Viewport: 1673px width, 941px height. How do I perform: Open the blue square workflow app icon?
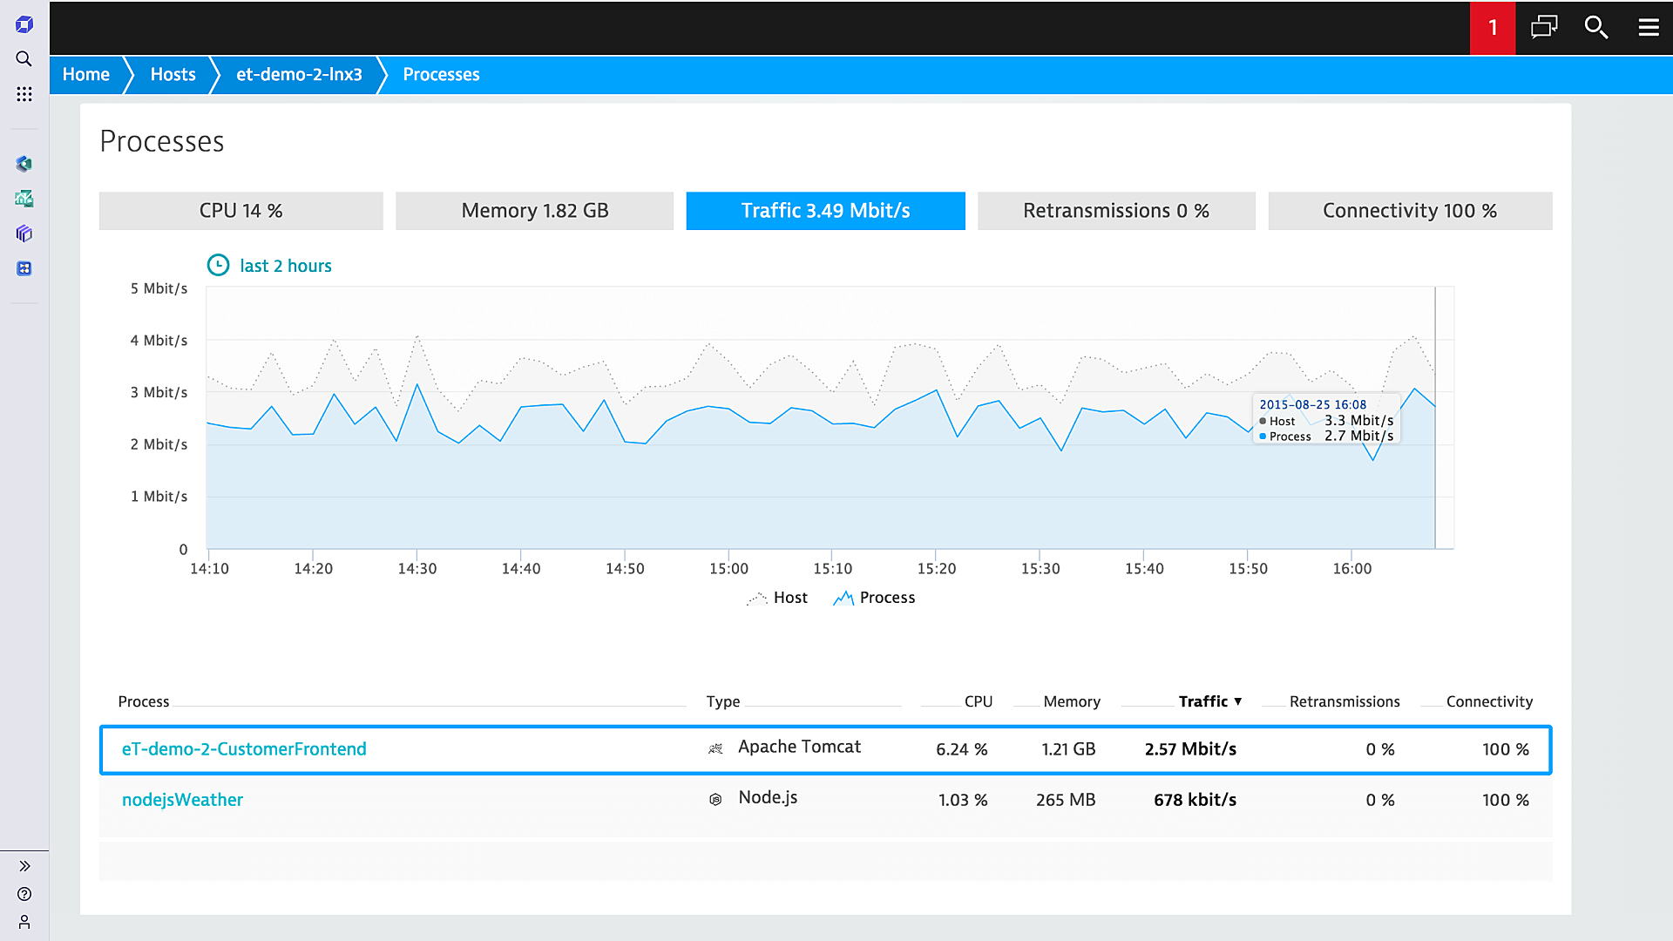click(x=24, y=268)
